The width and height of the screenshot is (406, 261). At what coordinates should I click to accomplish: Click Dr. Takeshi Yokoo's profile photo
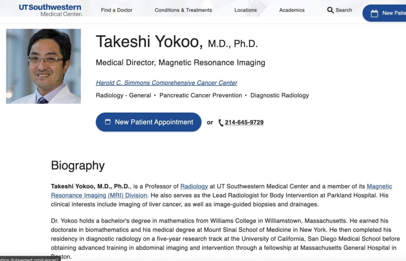pyautogui.click(x=44, y=66)
